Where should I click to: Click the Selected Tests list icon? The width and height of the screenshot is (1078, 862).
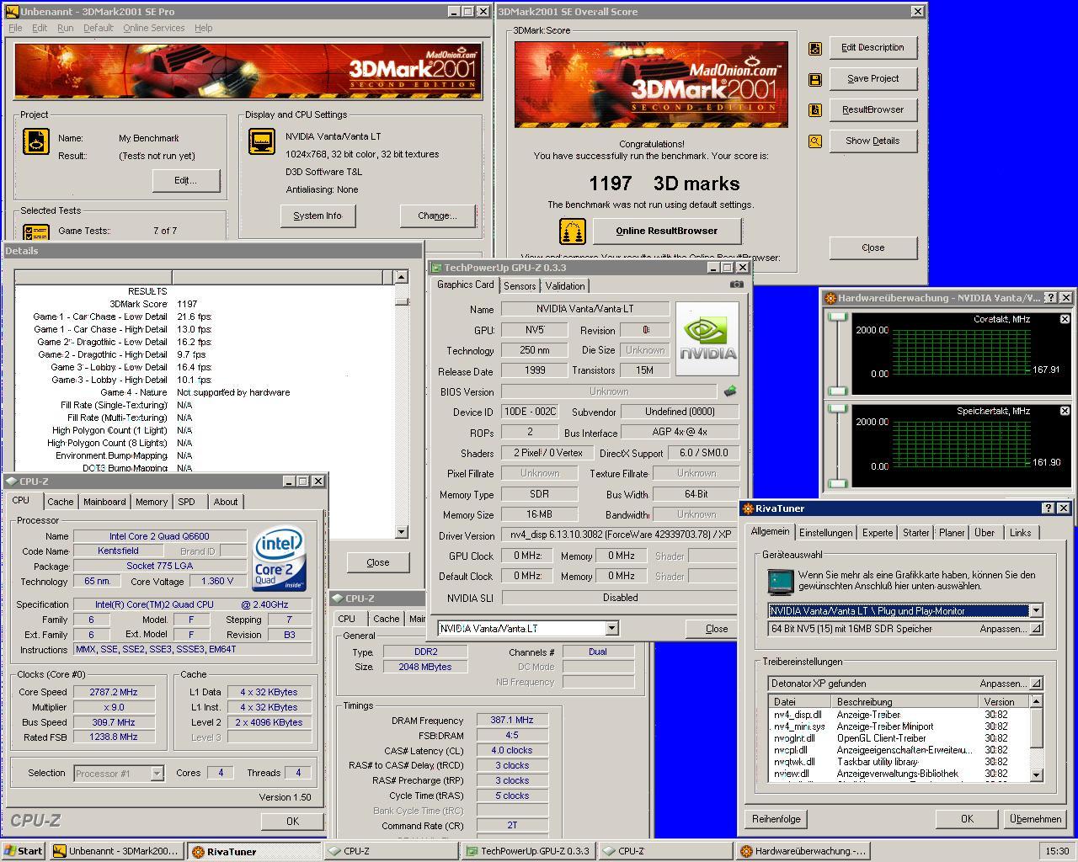point(35,232)
